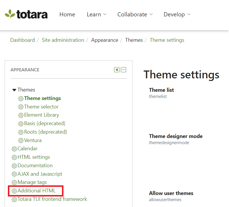The image size is (229, 207).
Task: Click the Theme list setting label
Action: (161, 90)
